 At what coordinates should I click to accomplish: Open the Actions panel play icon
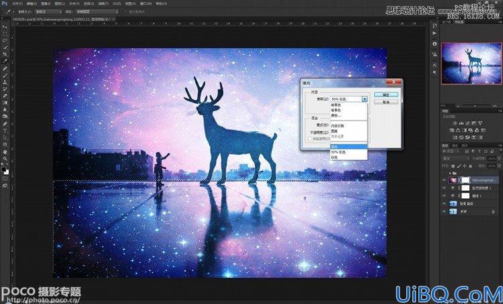[x=435, y=33]
